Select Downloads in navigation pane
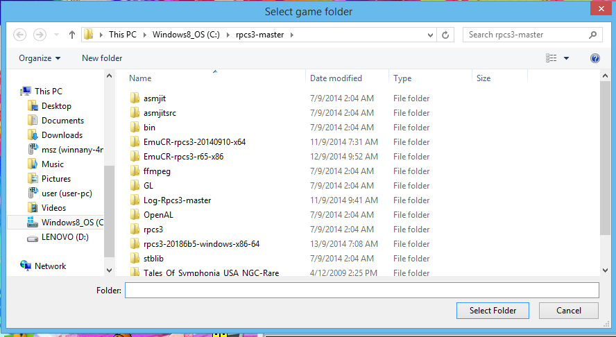Viewport: 616px width, 337px height. click(x=62, y=135)
